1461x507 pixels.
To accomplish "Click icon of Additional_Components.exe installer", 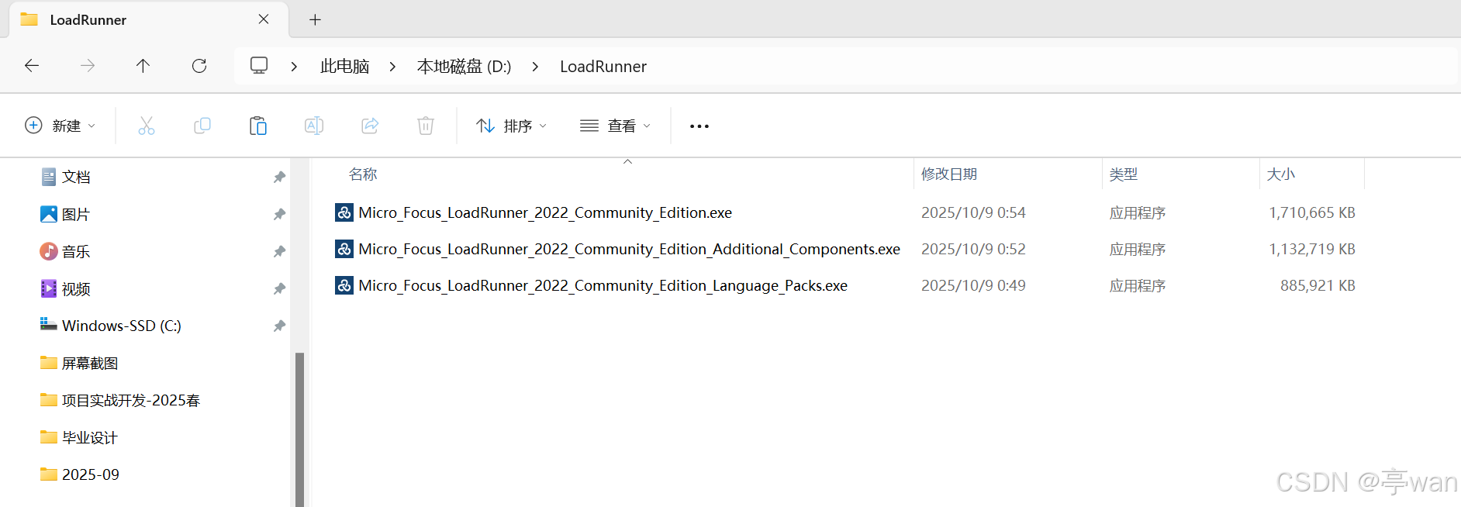I will click(344, 249).
